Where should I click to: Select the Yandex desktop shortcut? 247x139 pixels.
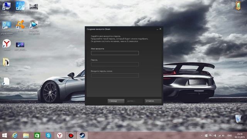tap(7, 45)
